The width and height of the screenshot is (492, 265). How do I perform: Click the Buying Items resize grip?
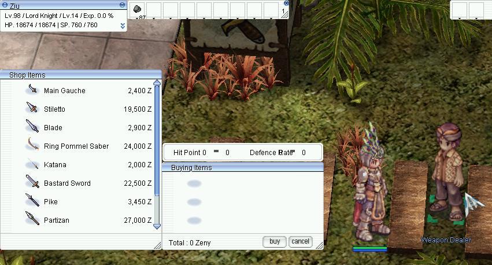point(319,245)
